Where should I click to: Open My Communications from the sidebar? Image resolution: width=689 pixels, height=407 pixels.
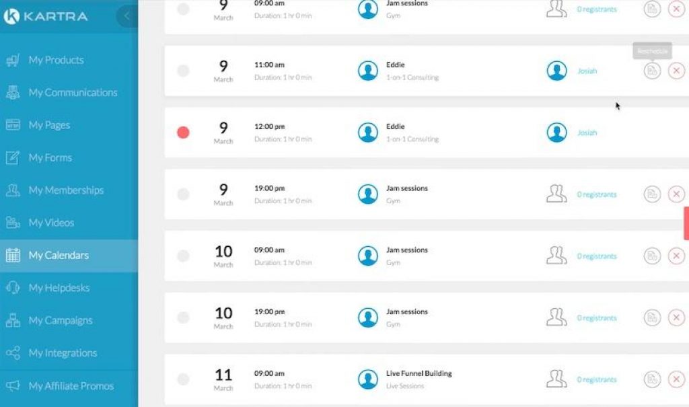[x=73, y=93]
